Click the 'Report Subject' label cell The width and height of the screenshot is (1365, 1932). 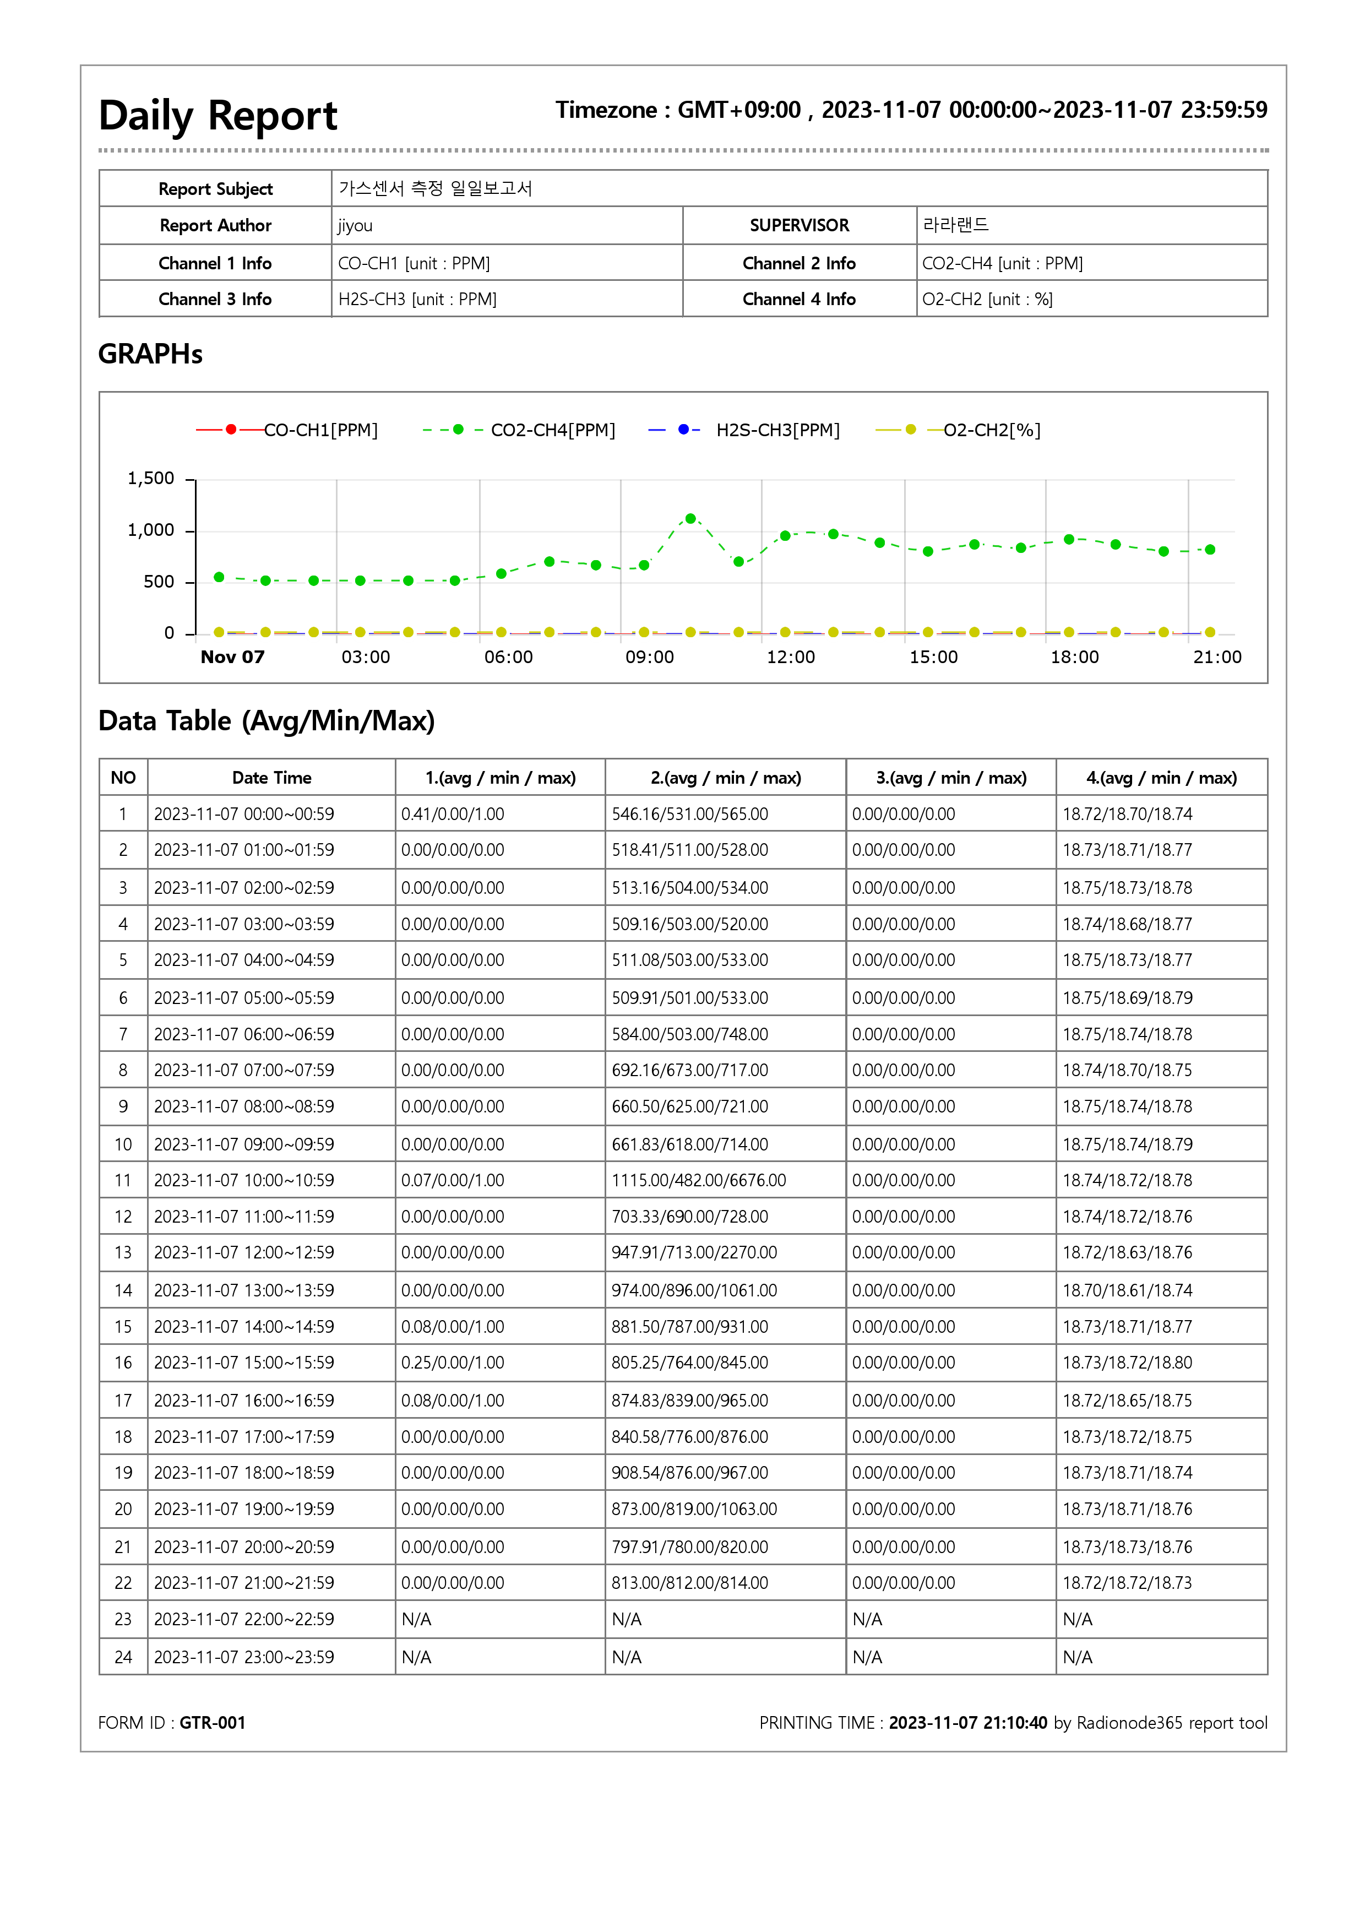tap(215, 188)
